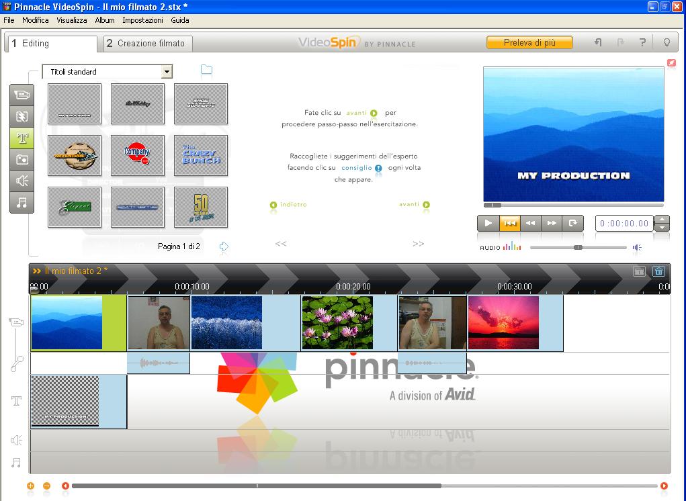Click the avanti link opposite indietro
This screenshot has height=501, width=686.
pyautogui.click(x=415, y=205)
